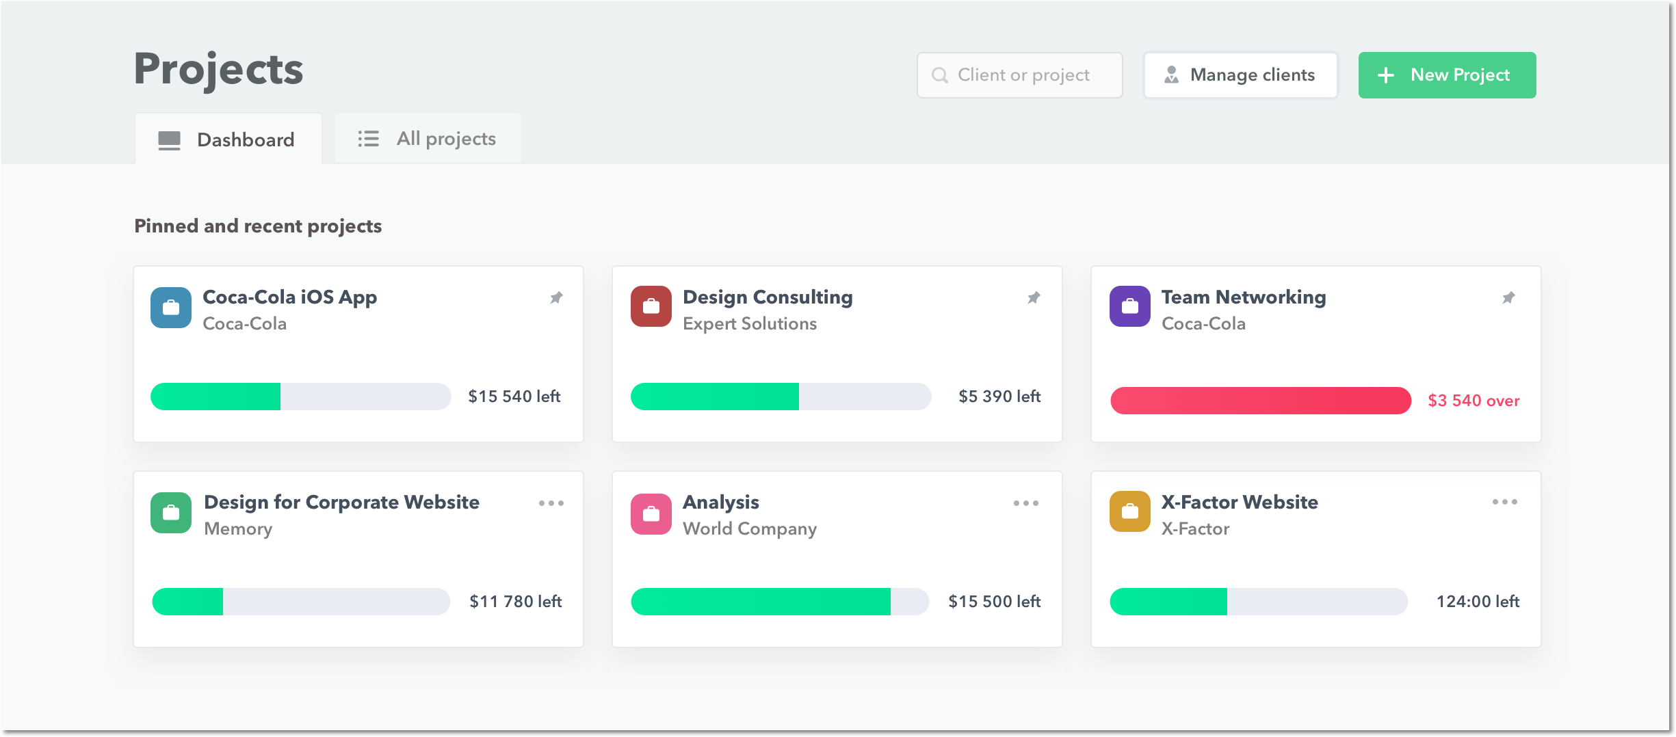Click the blue Coca-Cola iOS App briefcase icon
This screenshot has width=1676, height=737.
(x=171, y=308)
